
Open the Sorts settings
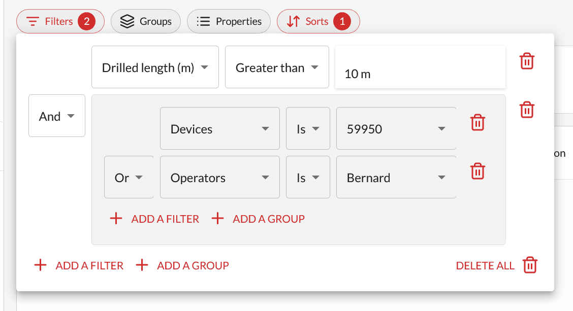tap(318, 22)
